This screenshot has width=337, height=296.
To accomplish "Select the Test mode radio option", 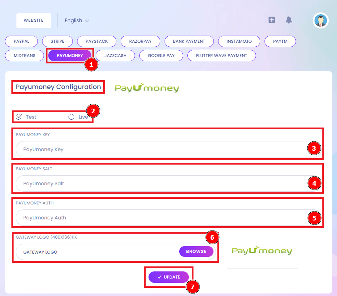I will (x=26, y=117).
